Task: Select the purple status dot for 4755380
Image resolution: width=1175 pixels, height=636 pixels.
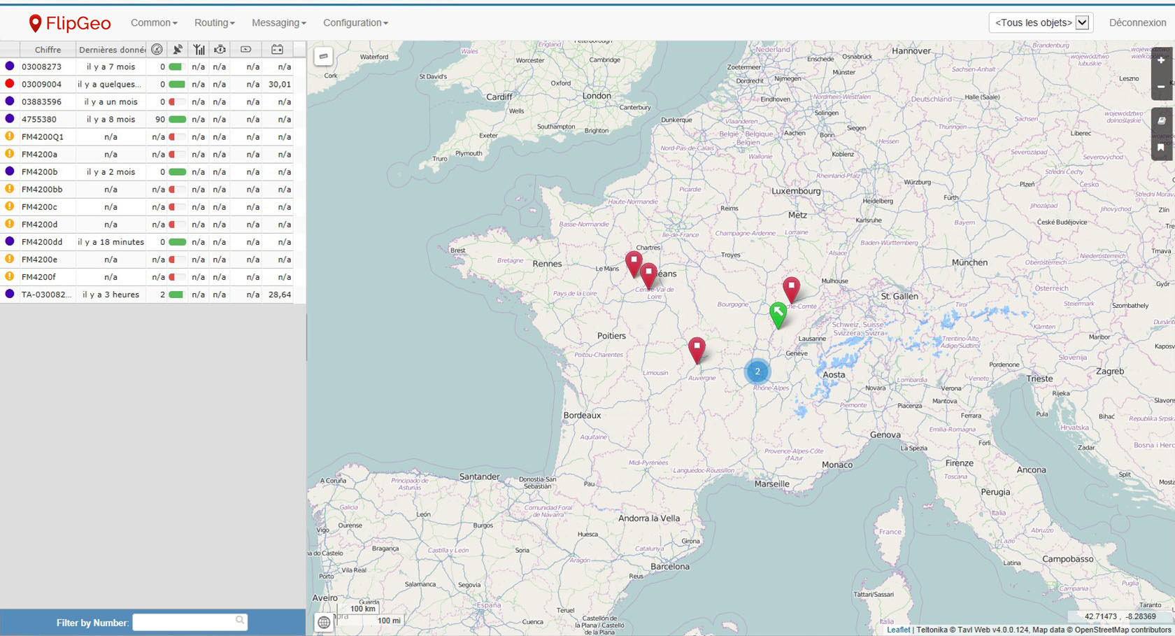Action: tap(10, 119)
